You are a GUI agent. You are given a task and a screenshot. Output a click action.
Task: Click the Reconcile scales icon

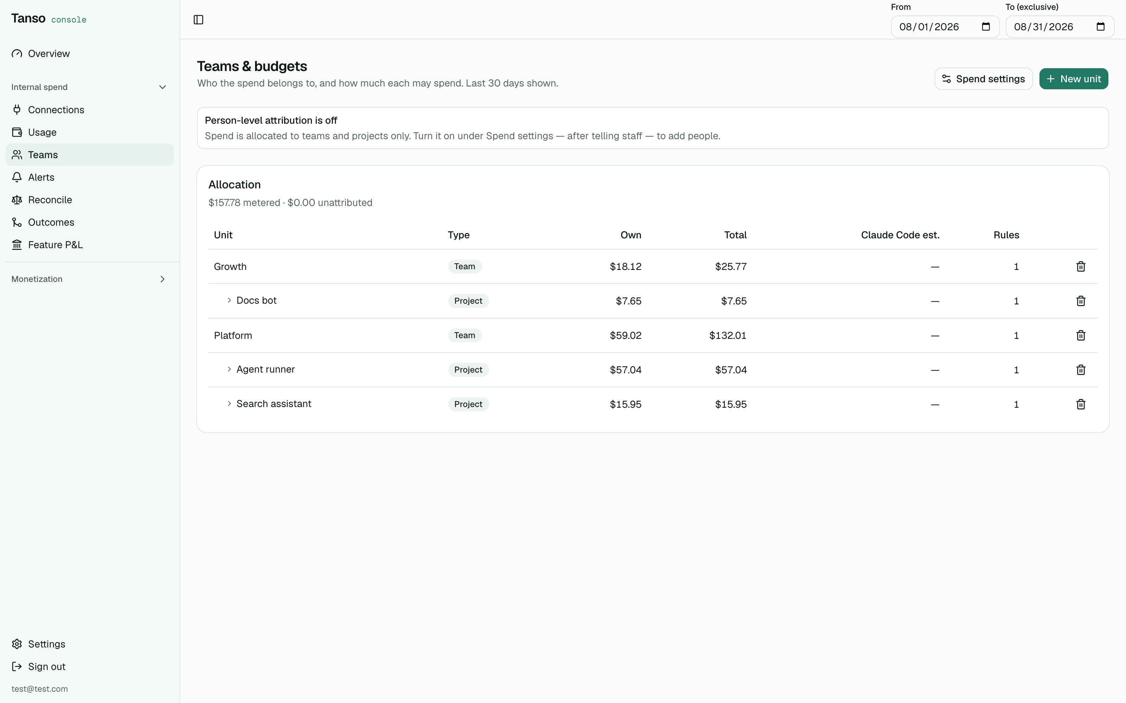tap(17, 200)
